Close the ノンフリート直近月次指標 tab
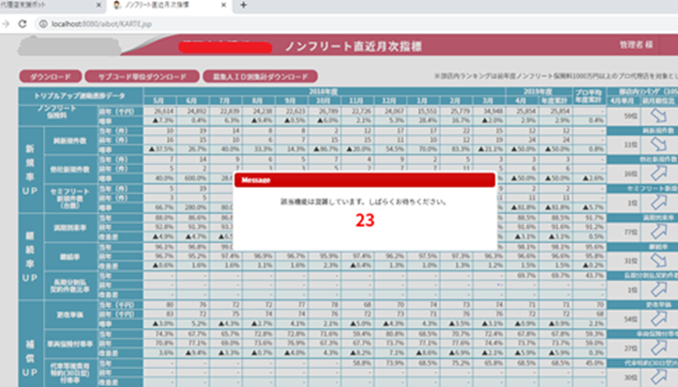The height and width of the screenshot is (387, 678). [222, 5]
